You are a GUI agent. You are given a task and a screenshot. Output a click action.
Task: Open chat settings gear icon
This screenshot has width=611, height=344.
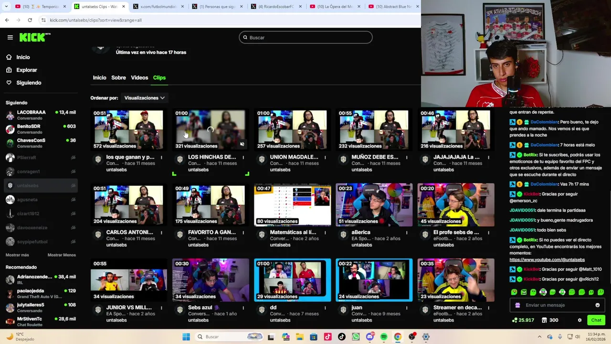point(579,320)
